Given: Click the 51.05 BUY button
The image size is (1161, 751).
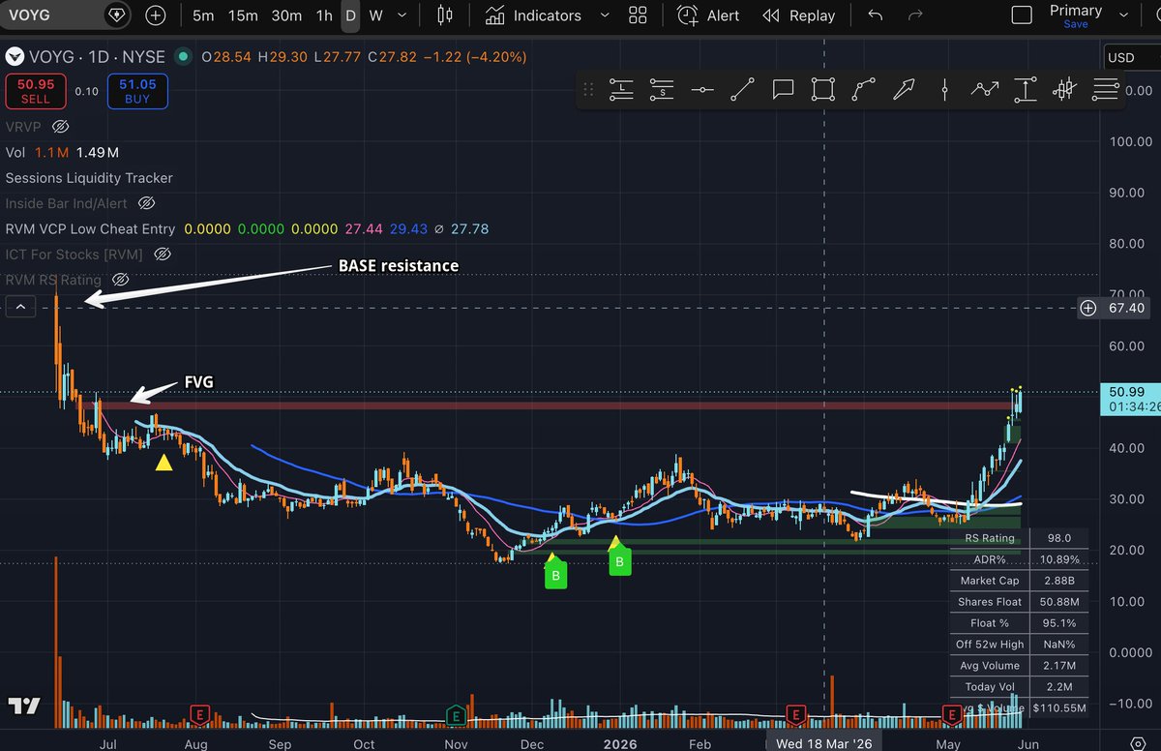Looking at the screenshot, I should pos(137,92).
